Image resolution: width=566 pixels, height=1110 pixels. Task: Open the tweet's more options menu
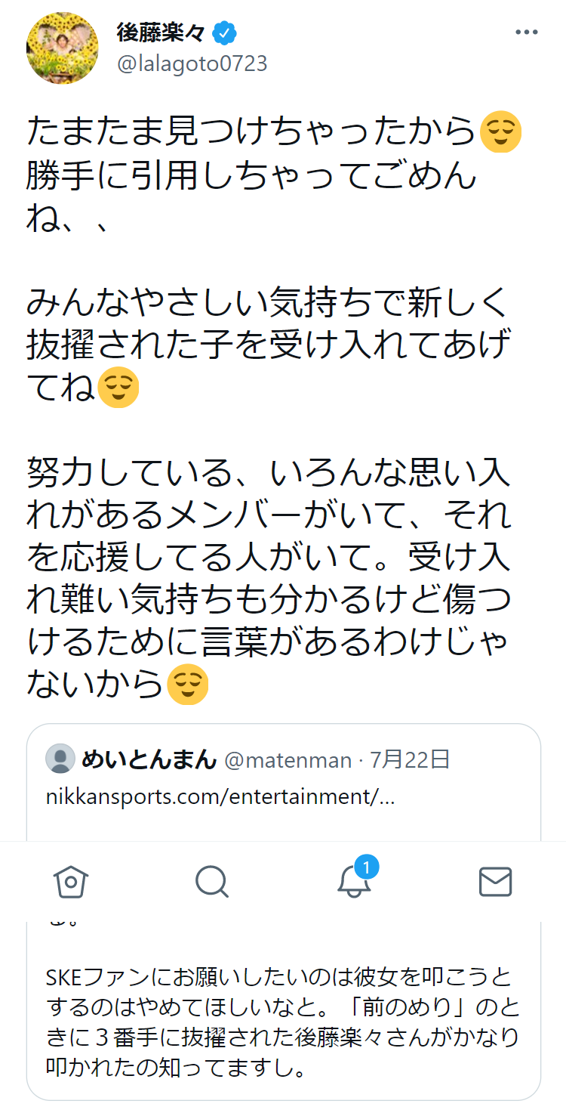526,32
